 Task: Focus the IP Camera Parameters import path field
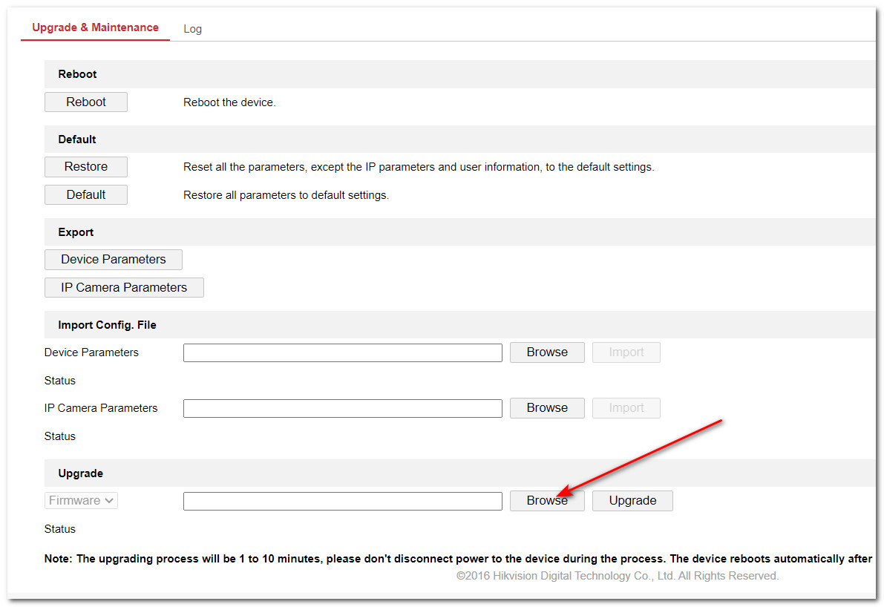[x=342, y=408]
